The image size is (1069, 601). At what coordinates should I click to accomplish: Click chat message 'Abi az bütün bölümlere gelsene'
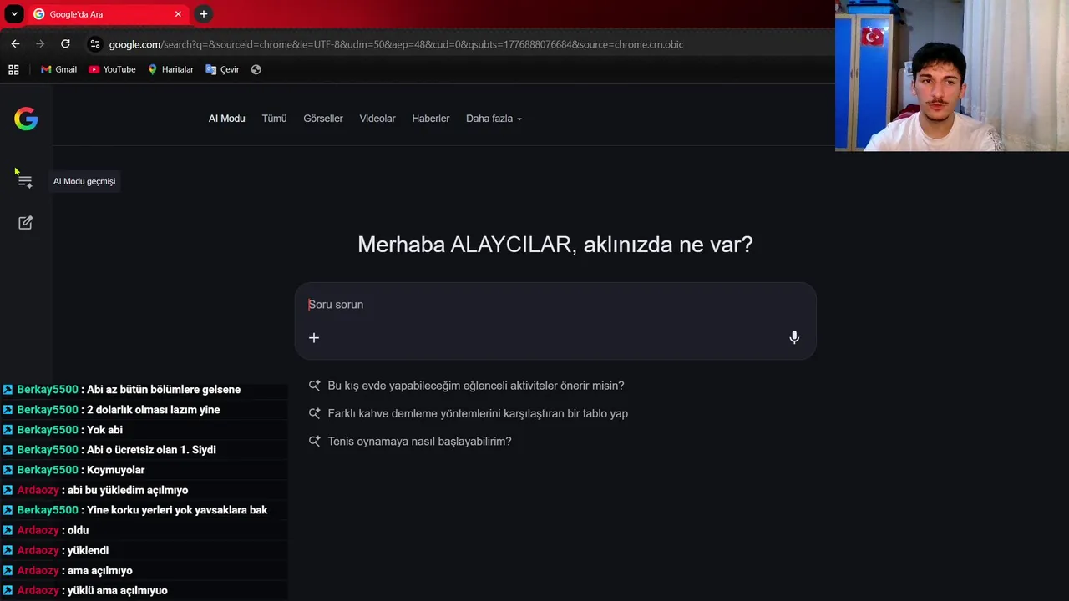(164, 390)
